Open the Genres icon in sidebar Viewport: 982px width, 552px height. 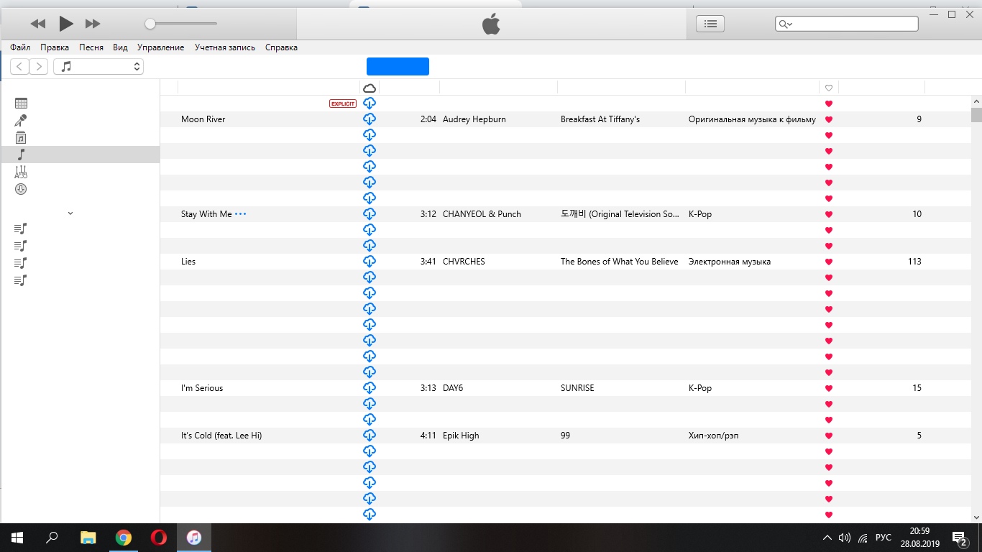tap(21, 172)
